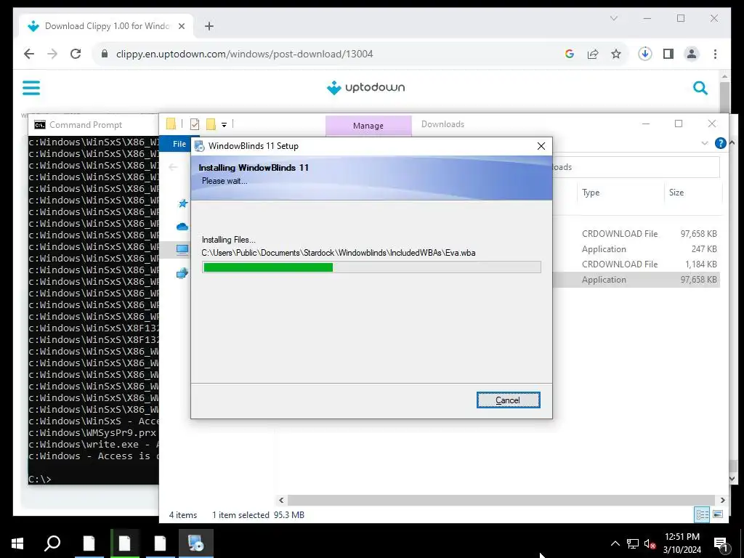Open a new Chrome tab
The width and height of the screenshot is (744, 558).
tap(209, 26)
